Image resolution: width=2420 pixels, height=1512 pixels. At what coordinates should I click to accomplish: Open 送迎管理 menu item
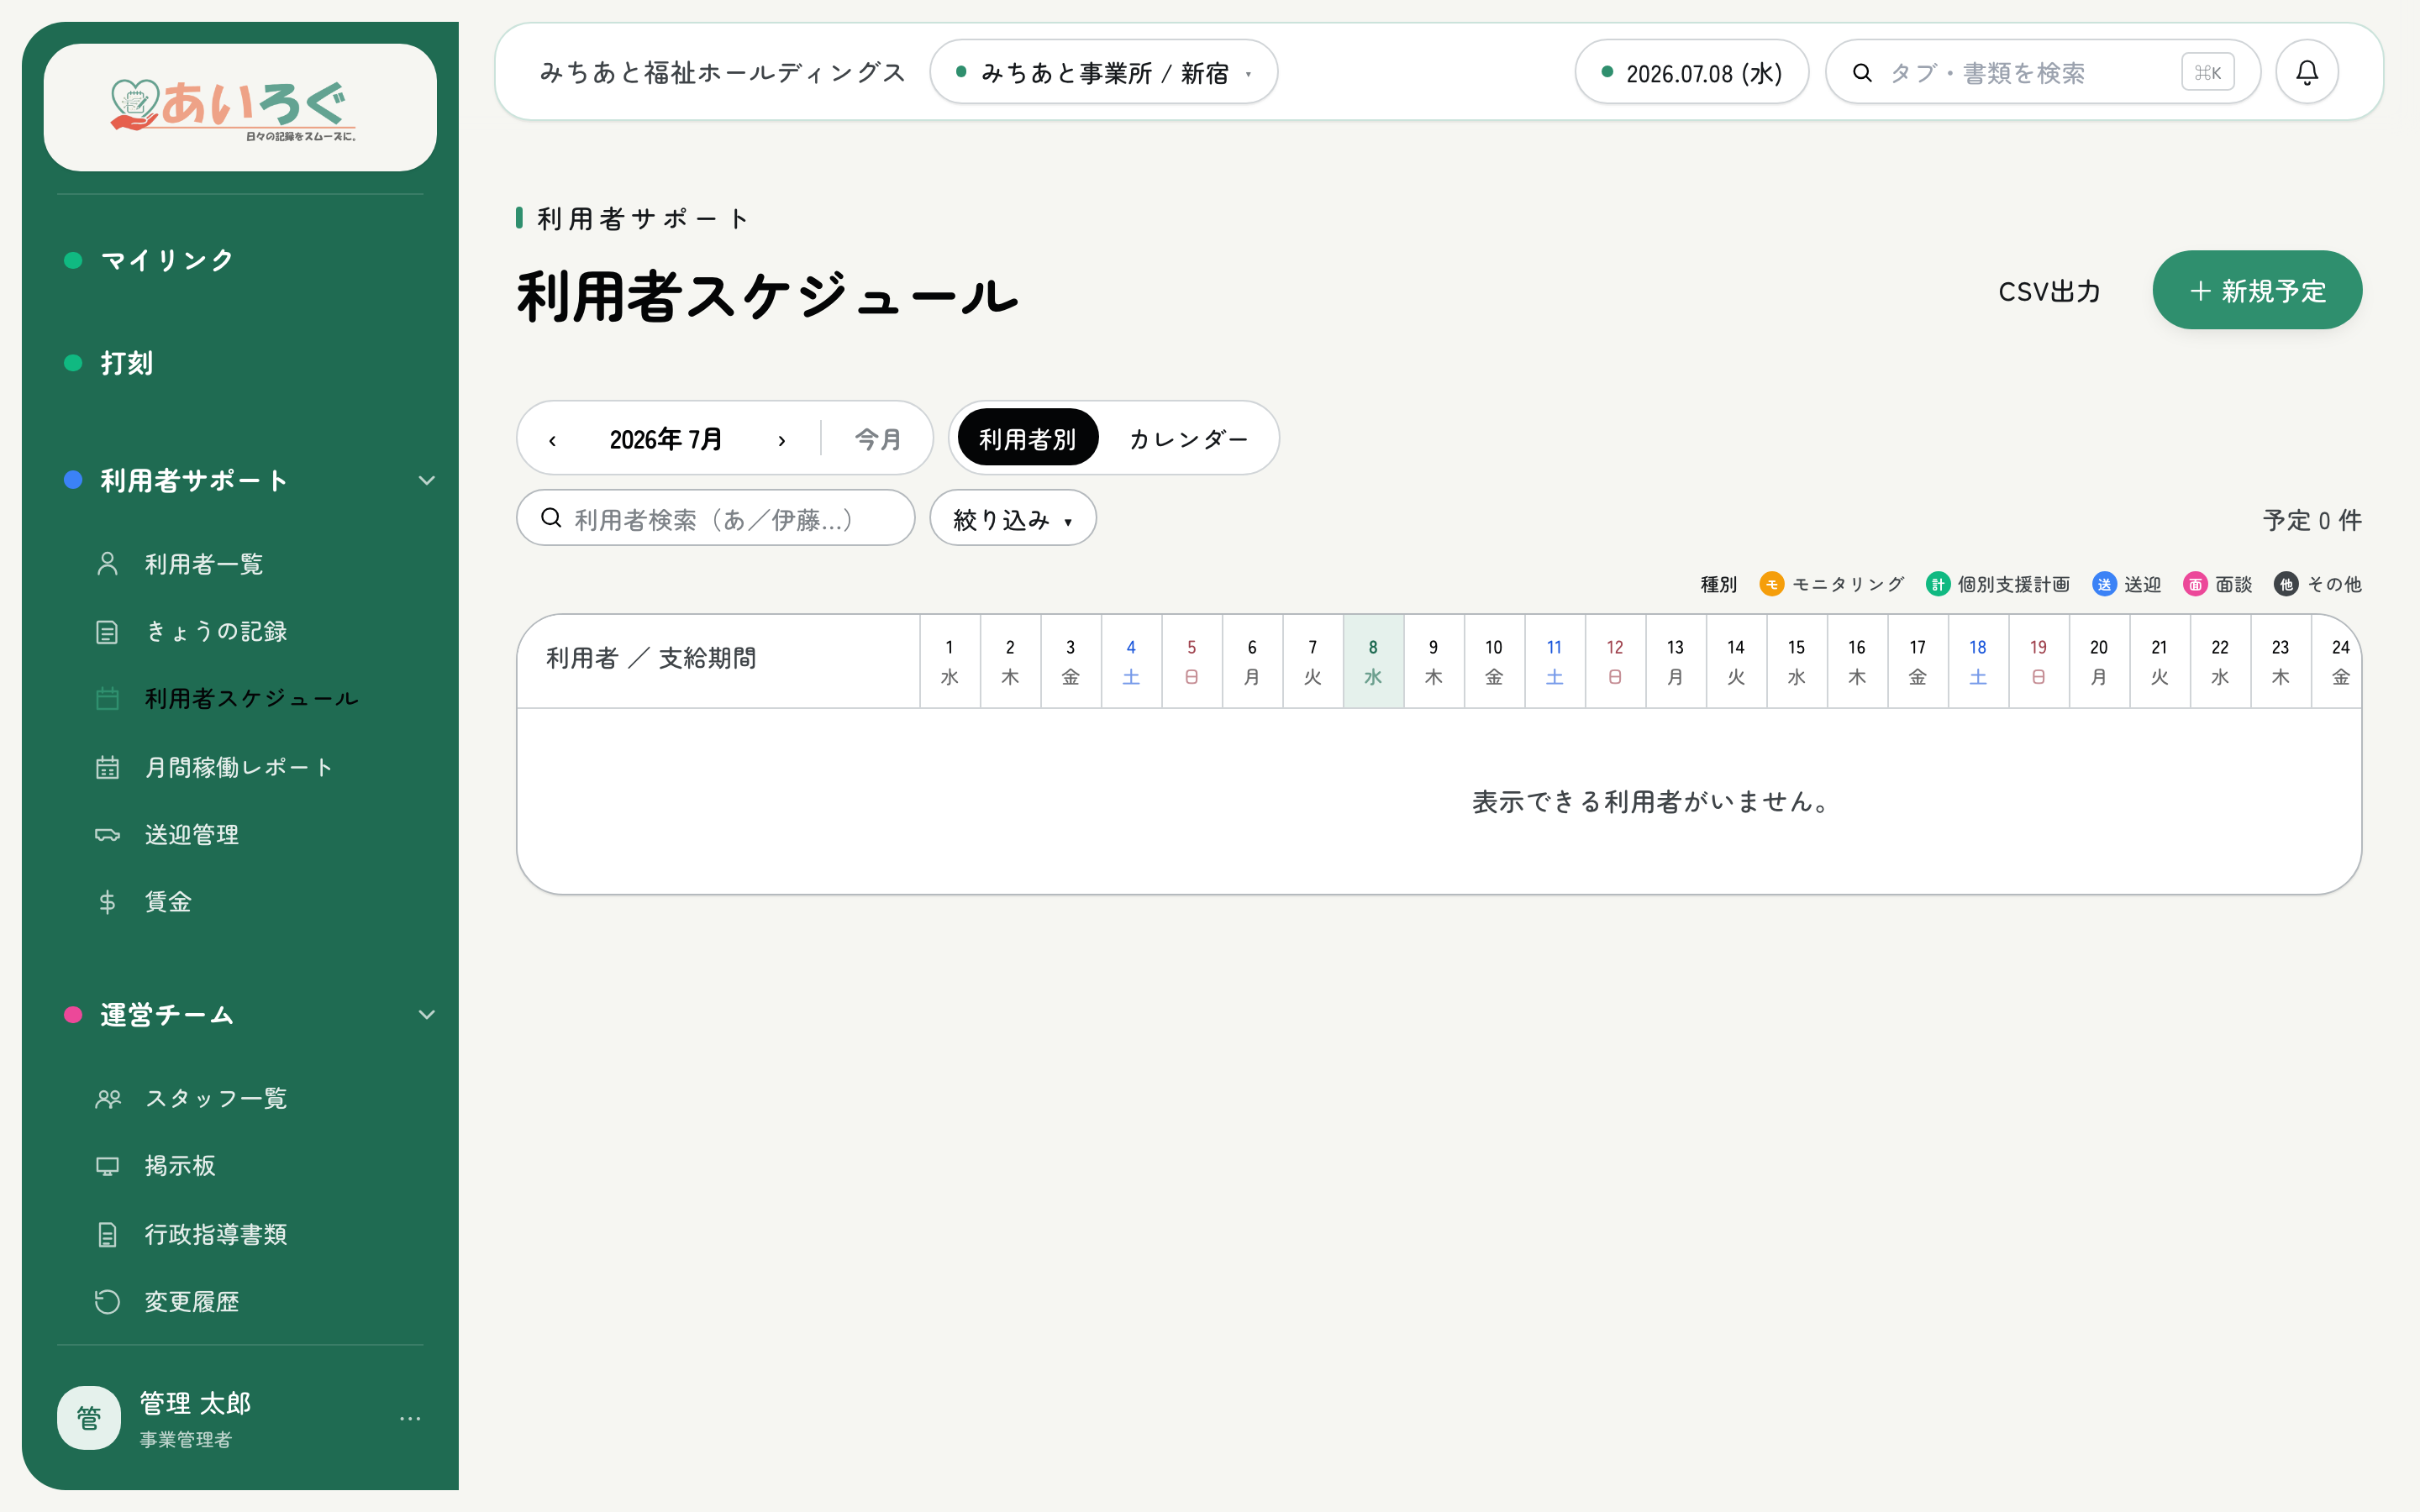click(192, 835)
